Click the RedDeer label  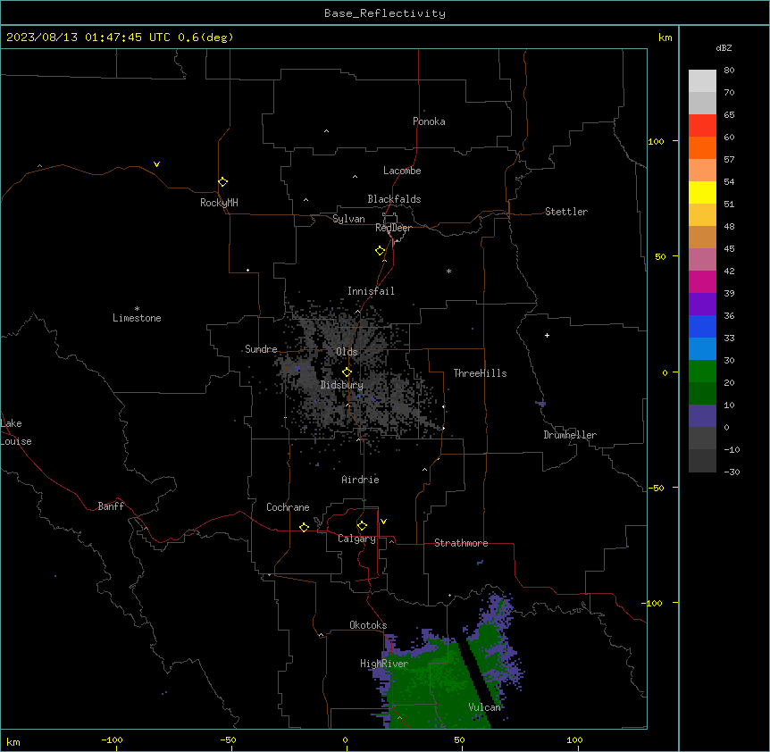(393, 228)
